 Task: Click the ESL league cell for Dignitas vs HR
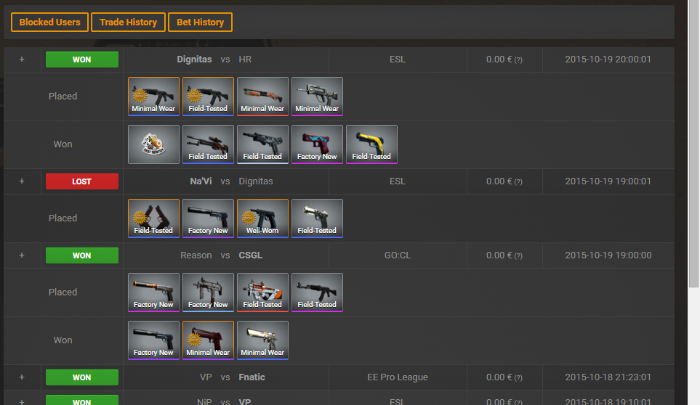click(398, 60)
